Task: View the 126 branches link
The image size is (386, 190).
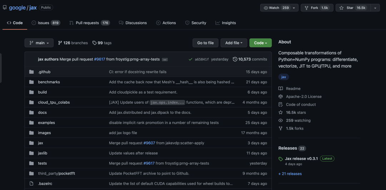Action: (73, 43)
